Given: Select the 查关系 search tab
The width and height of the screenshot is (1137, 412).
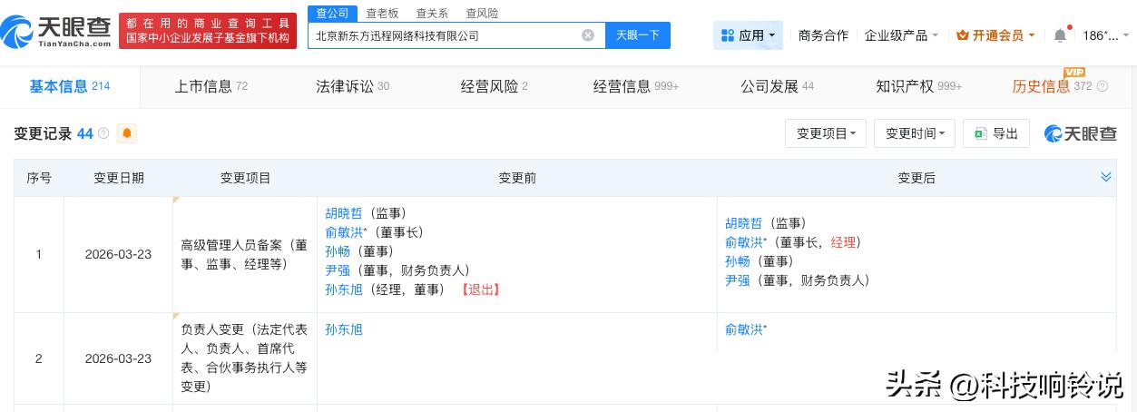Looking at the screenshot, I should tap(432, 13).
